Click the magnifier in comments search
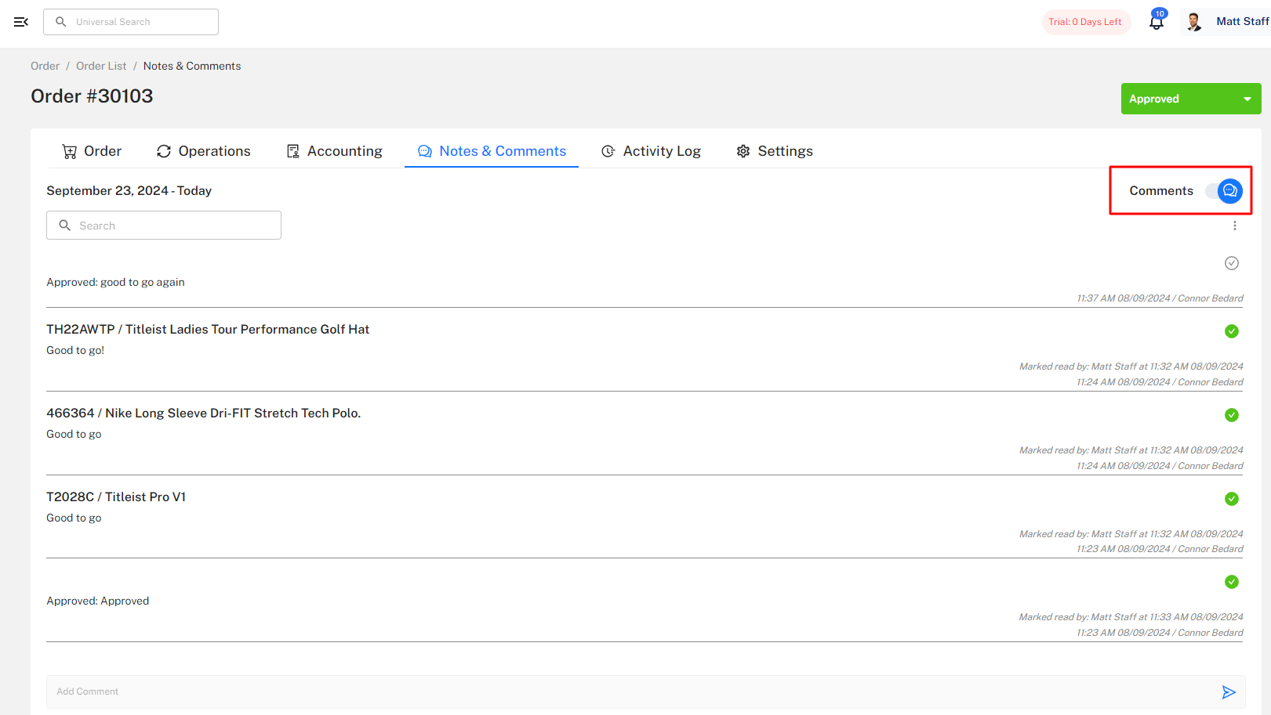The height and width of the screenshot is (715, 1271). (65, 226)
